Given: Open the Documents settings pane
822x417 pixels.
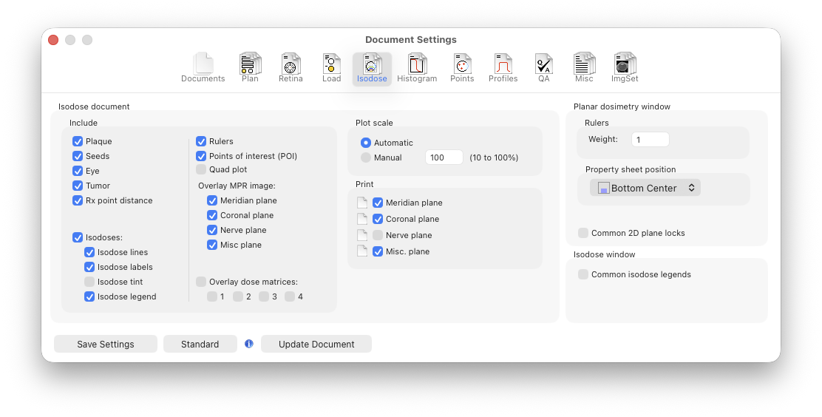Looking at the screenshot, I should coord(203,68).
